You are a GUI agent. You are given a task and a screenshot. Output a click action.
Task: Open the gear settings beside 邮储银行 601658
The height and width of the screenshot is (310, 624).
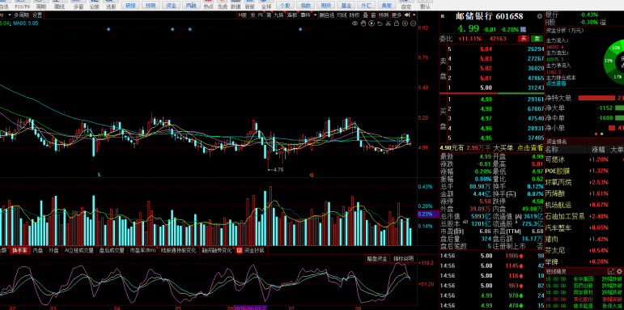[x=540, y=16]
